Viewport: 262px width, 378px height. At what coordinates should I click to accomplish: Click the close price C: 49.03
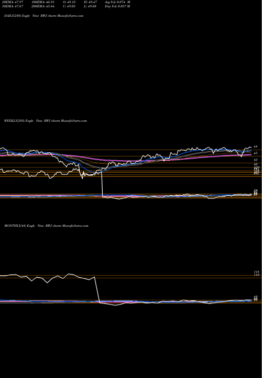click(70, 6)
